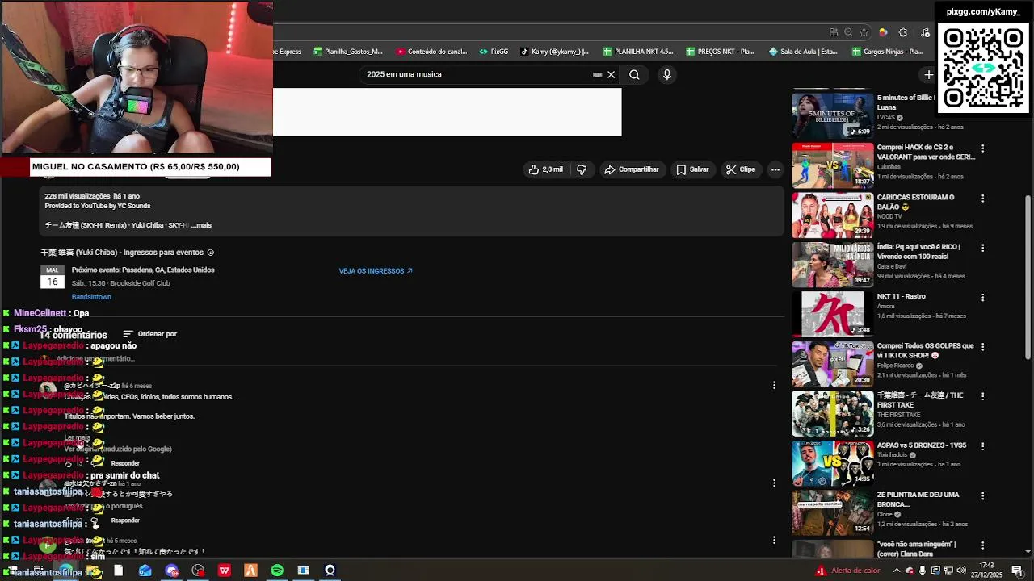Open browser extensions puzzle icon
The image size is (1034, 581).
coord(903,32)
